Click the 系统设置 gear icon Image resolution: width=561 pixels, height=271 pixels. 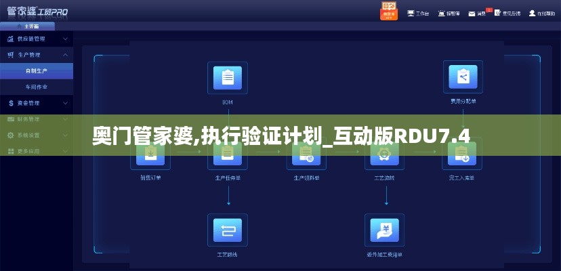[11, 135]
